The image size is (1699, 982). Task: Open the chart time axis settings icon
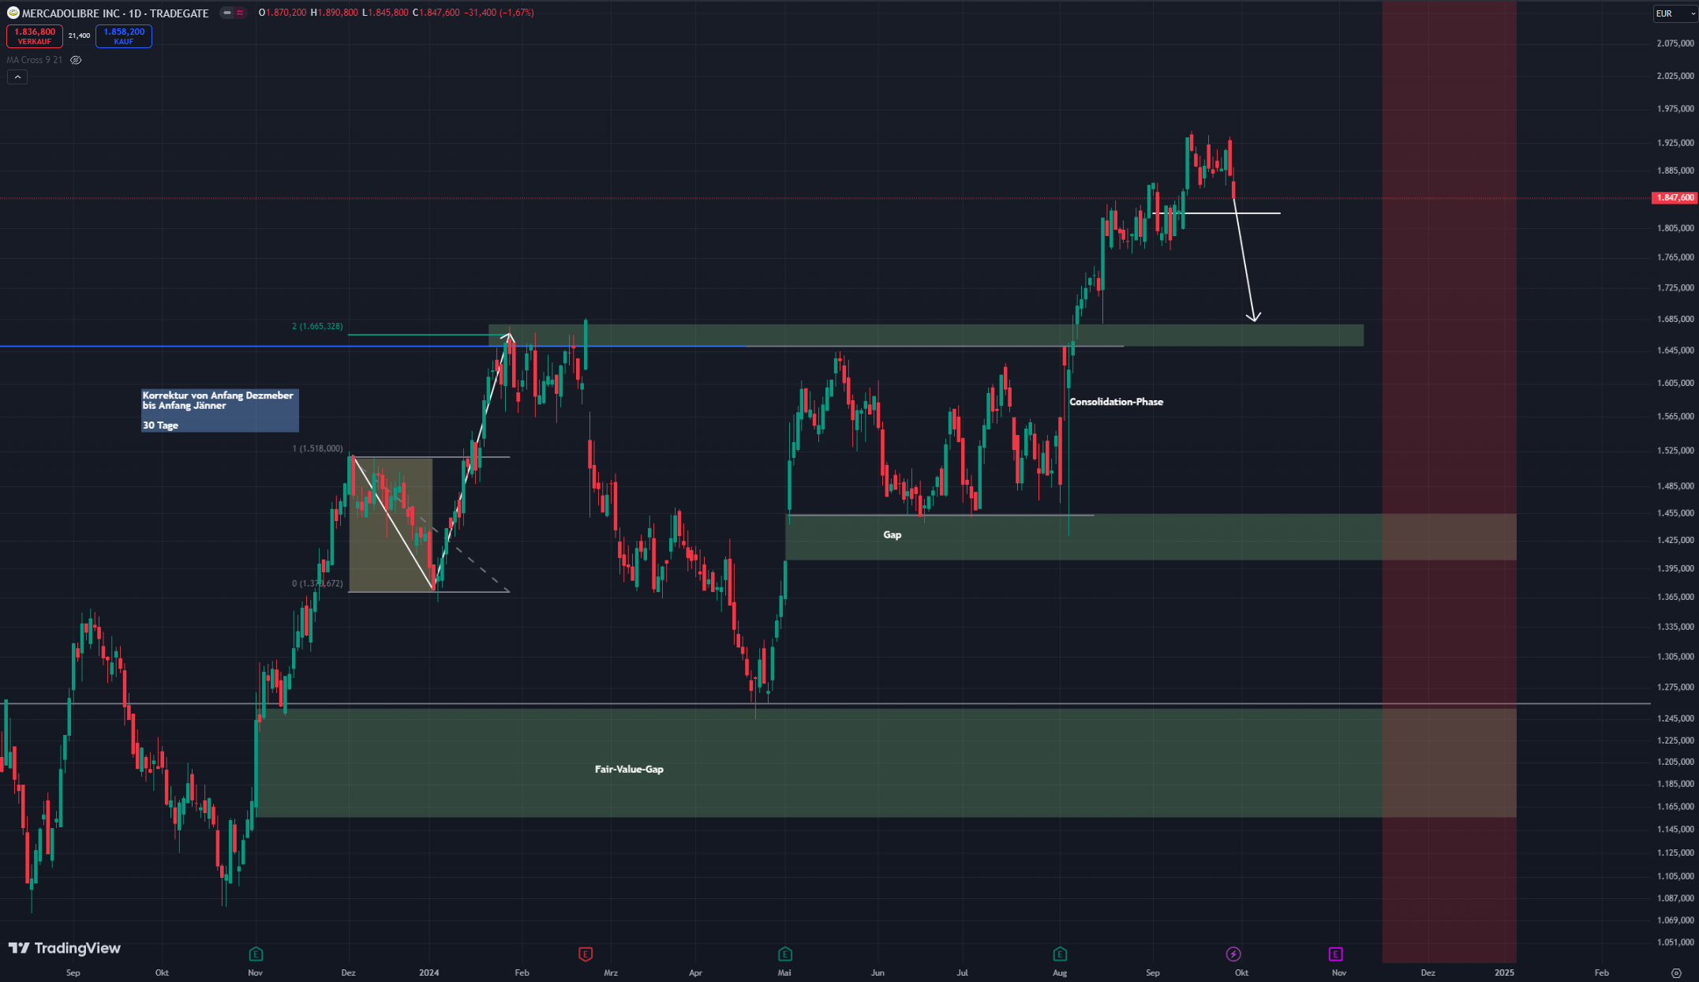(1676, 973)
